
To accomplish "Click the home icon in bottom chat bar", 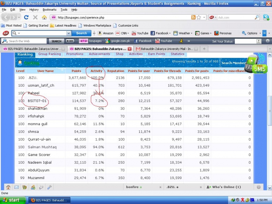I will click(x=8, y=187).
